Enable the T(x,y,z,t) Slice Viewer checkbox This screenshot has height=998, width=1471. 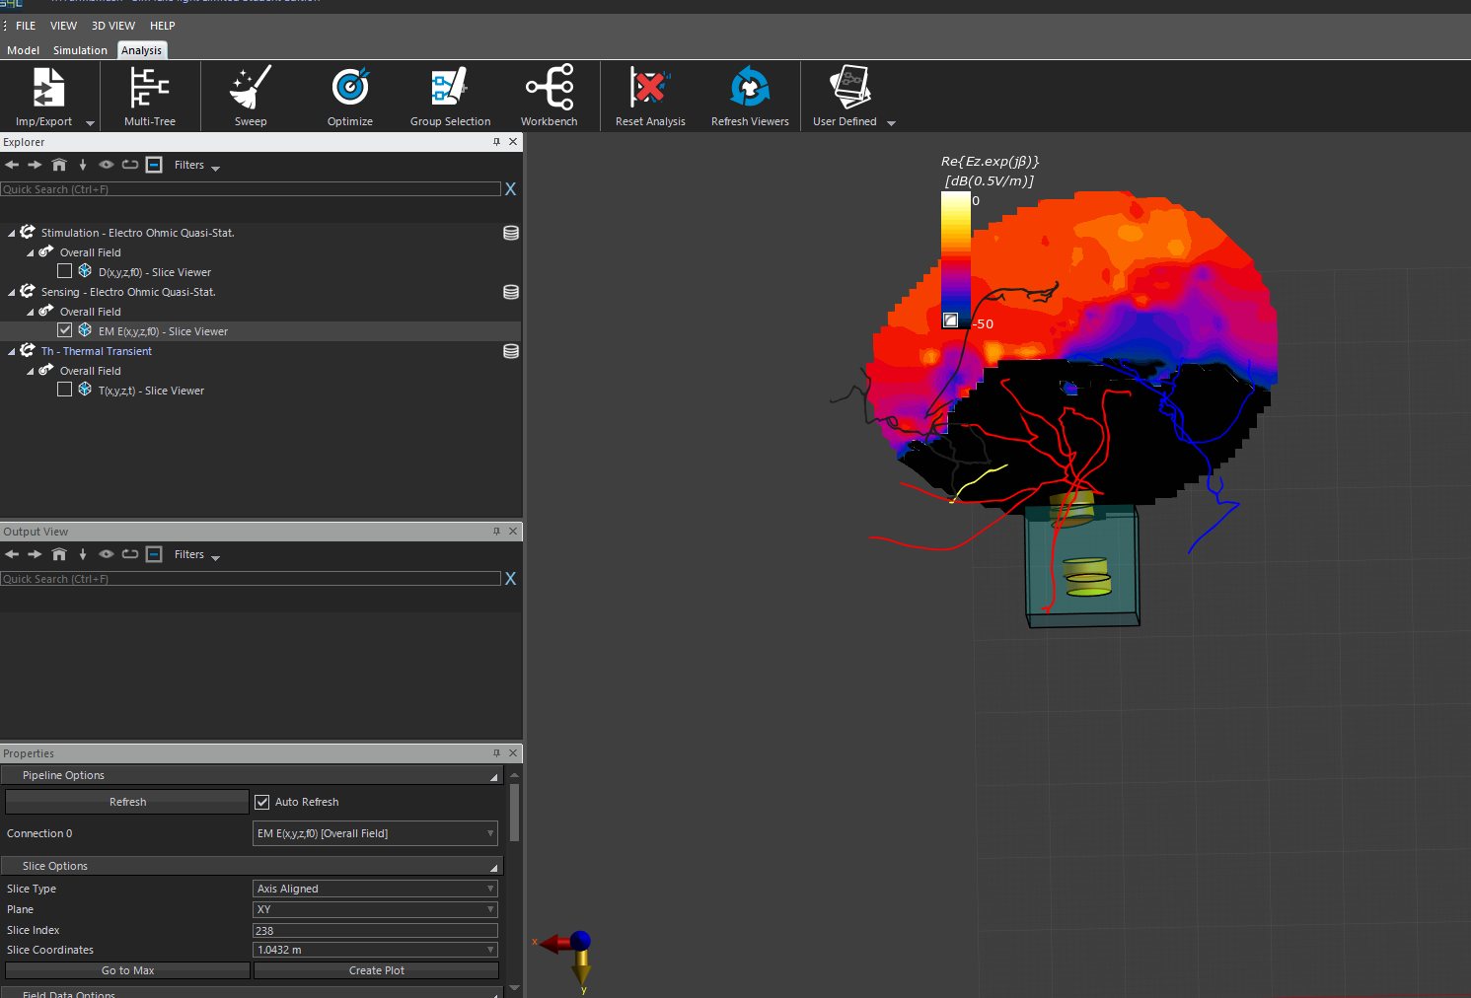click(64, 390)
